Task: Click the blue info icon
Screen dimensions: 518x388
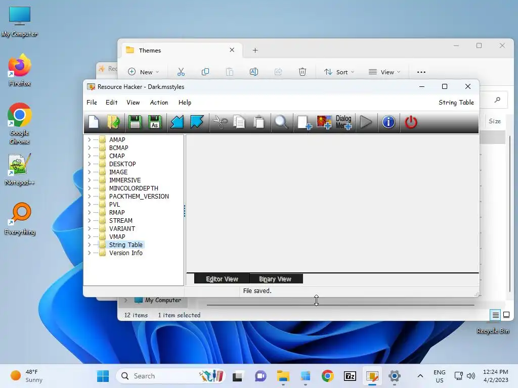Action: (388, 122)
